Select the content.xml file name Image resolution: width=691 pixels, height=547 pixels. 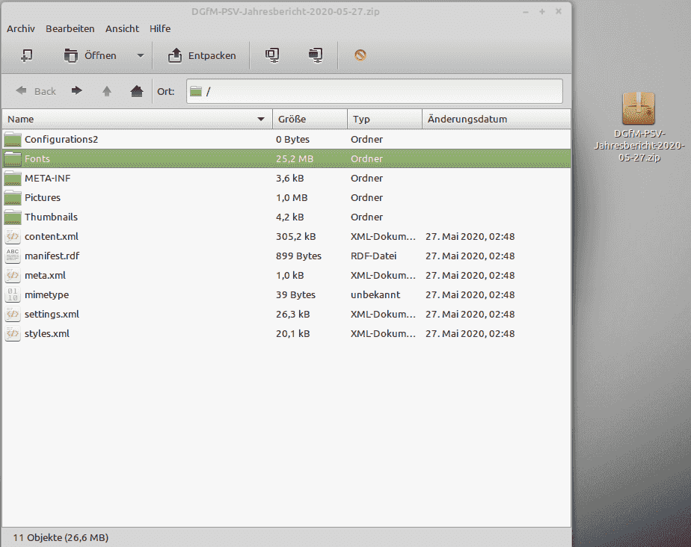[52, 236]
